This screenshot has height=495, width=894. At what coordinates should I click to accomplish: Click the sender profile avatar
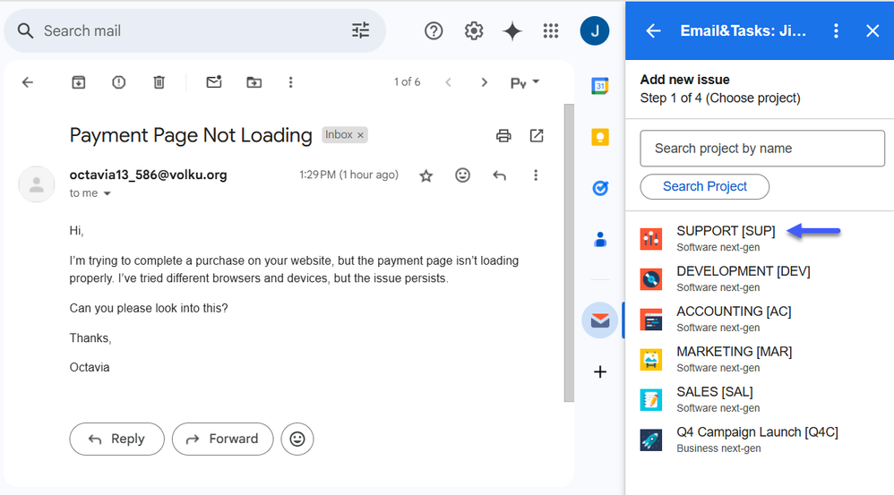pyautogui.click(x=37, y=184)
